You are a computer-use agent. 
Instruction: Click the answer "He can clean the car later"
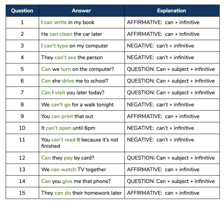[x=72, y=34]
